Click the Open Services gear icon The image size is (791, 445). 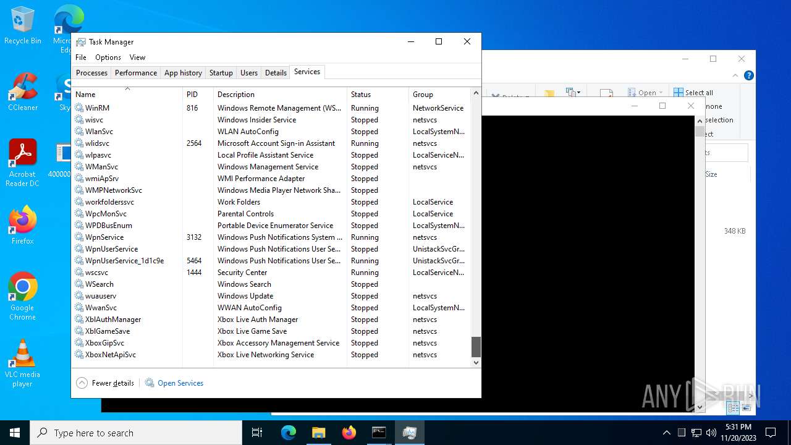(x=150, y=383)
